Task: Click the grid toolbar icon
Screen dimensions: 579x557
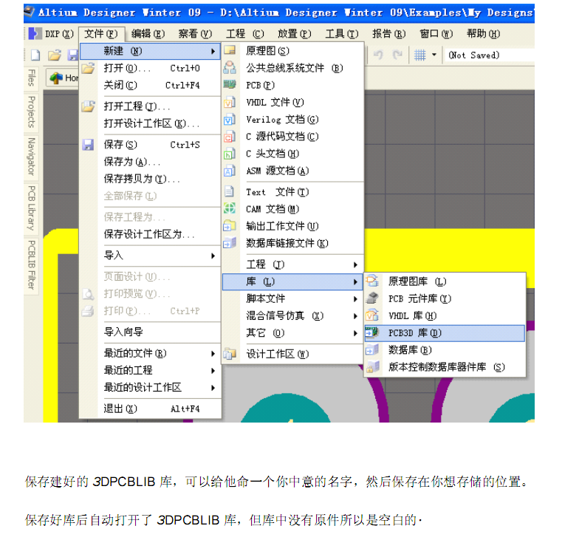Action: [419, 55]
